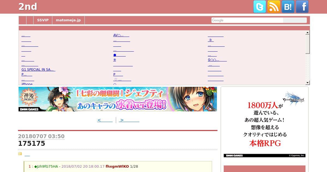Click the link list scroll-down arrow
The image size is (327, 172).
coord(308,83)
